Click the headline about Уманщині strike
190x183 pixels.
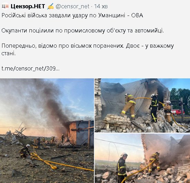click(72, 16)
